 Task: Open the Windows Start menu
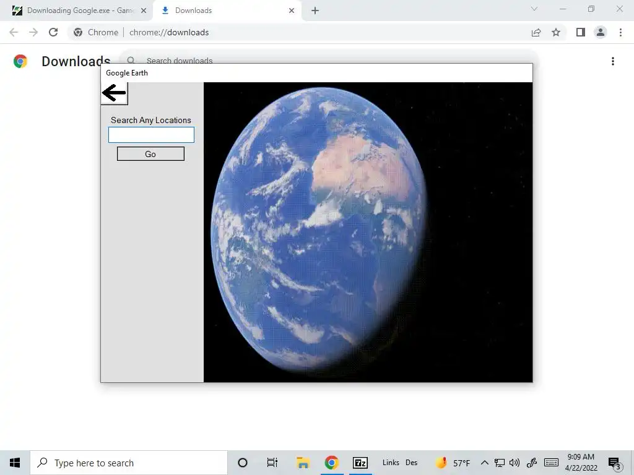(x=15, y=463)
